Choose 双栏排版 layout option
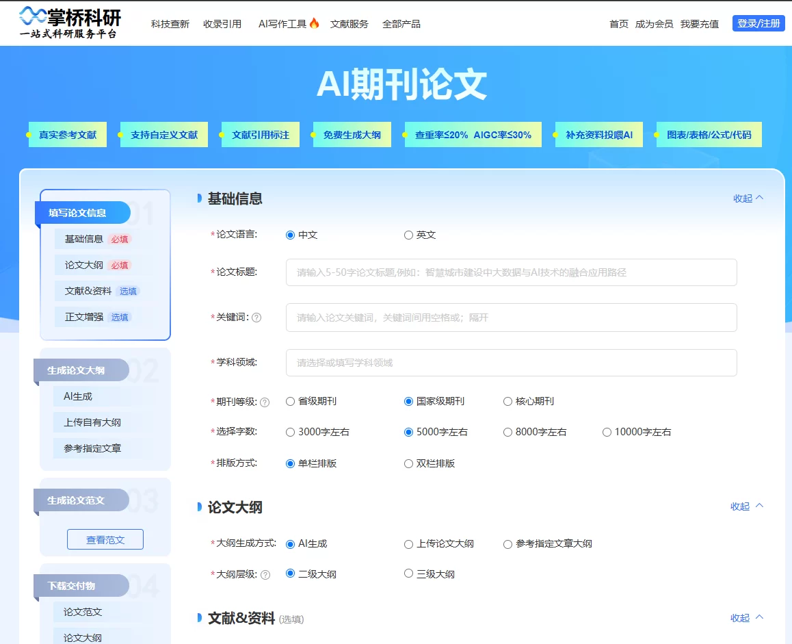Viewport: 792px width, 644px height. tap(408, 463)
